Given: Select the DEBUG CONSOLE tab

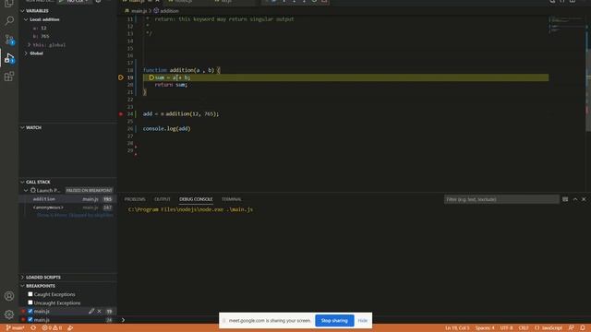Looking at the screenshot, I should coord(196,199).
